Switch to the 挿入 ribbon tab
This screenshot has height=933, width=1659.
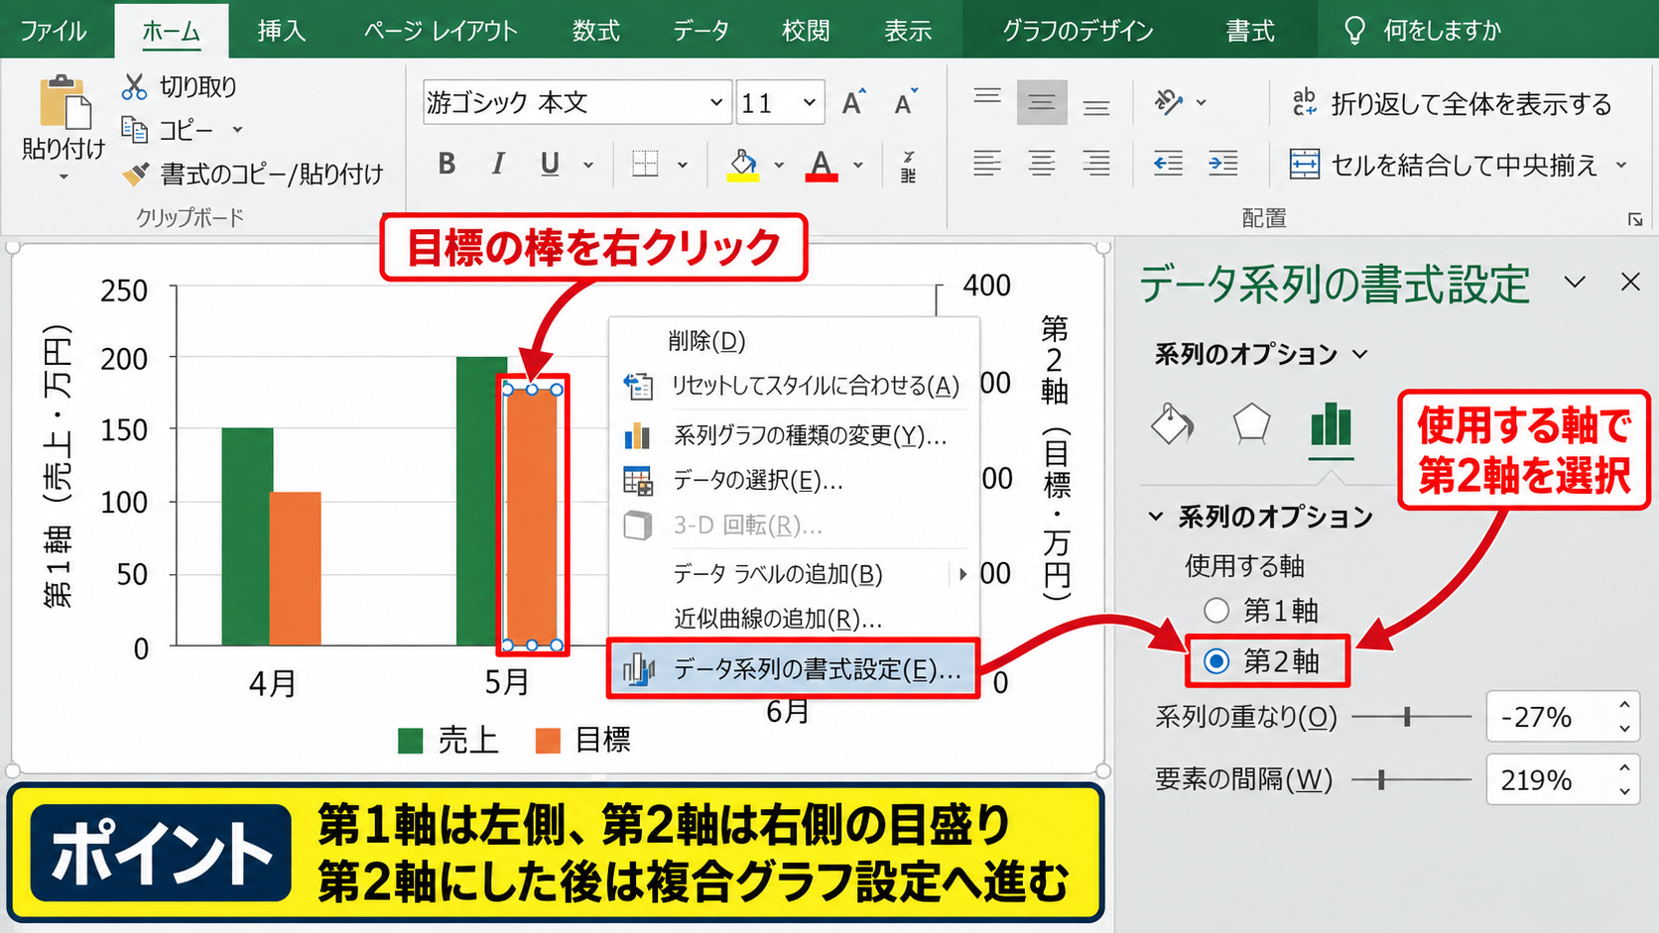282,31
